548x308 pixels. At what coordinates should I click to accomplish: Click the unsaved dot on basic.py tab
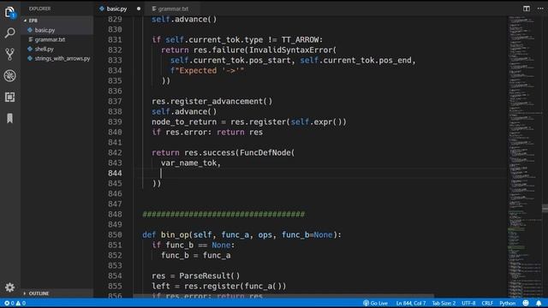pos(139,9)
